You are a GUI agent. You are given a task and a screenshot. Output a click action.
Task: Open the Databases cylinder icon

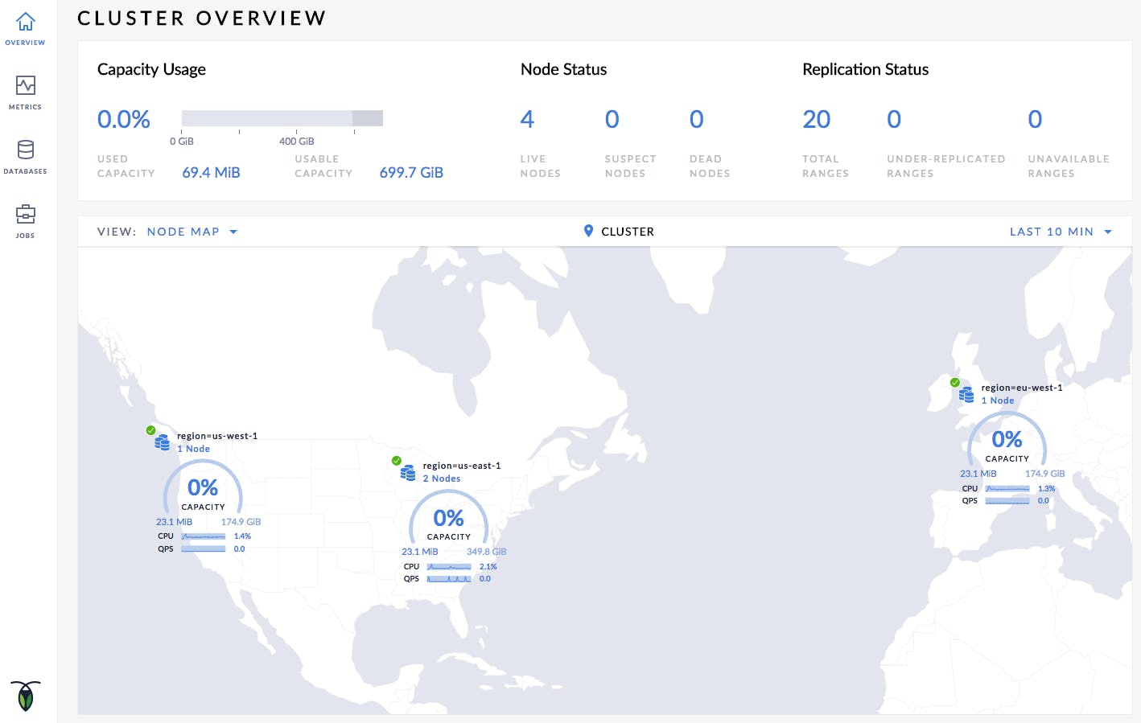(x=26, y=150)
